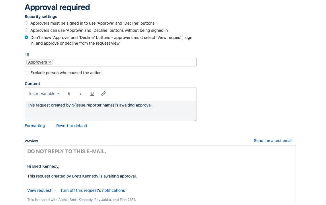
Task: Click 'Hi Brett Kennedy,' greeting text
Action: coord(43,166)
